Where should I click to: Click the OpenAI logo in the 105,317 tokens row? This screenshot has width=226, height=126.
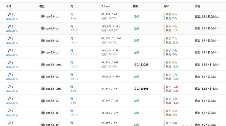coord(43,52)
